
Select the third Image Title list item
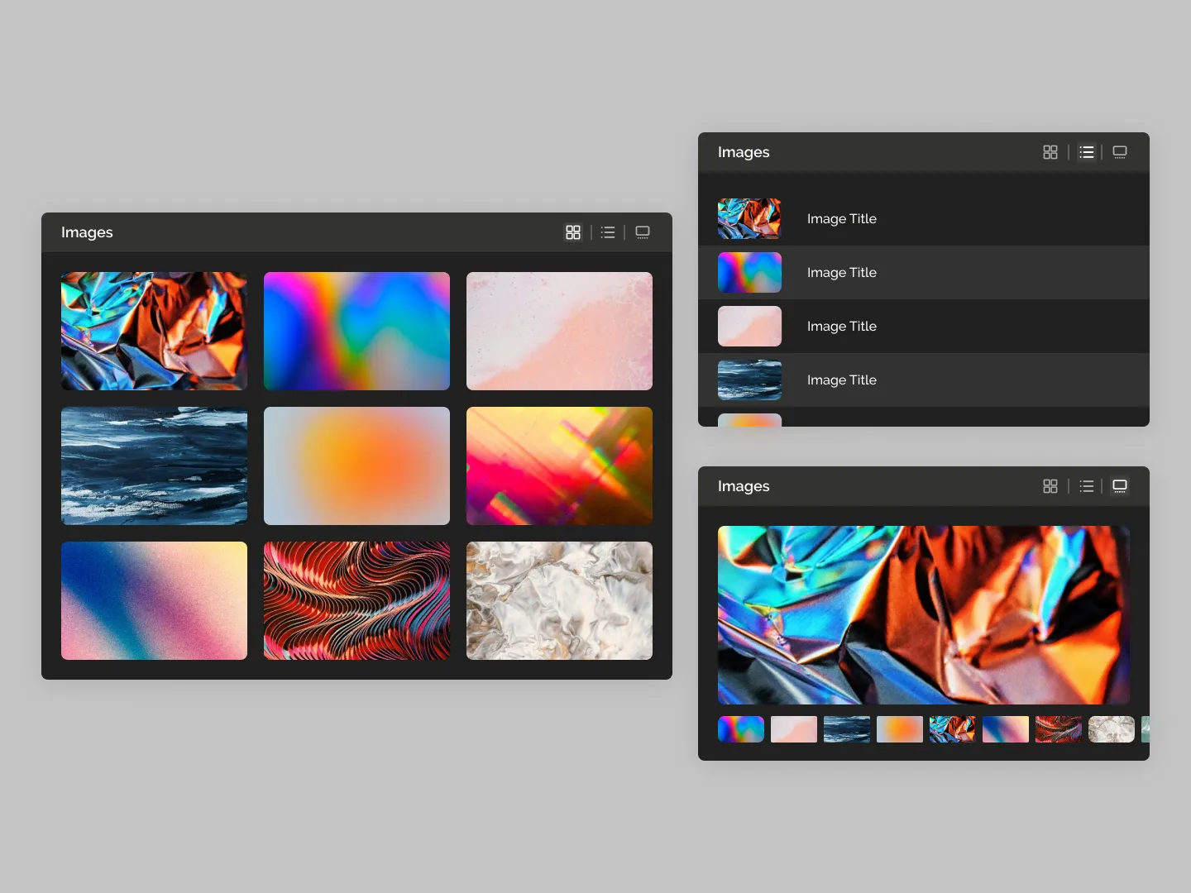(x=924, y=326)
